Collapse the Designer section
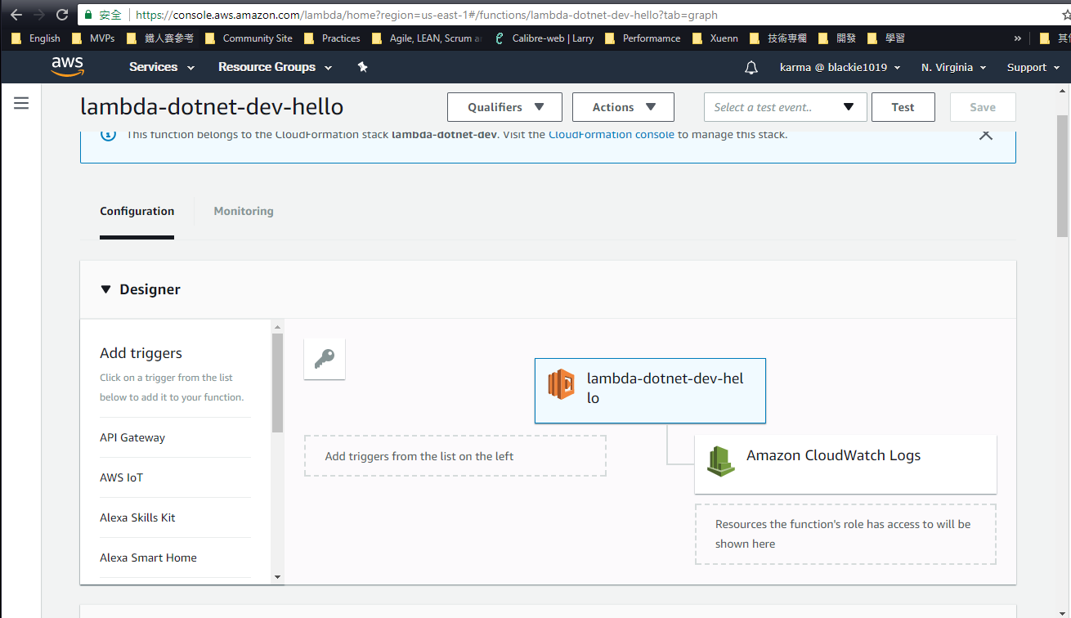The height and width of the screenshot is (618, 1071). coord(105,289)
